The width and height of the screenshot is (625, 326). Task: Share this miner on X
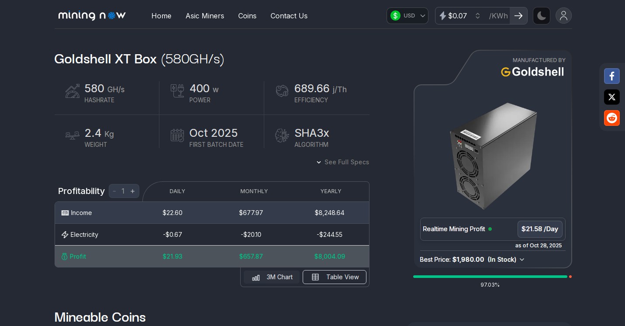[x=612, y=97]
